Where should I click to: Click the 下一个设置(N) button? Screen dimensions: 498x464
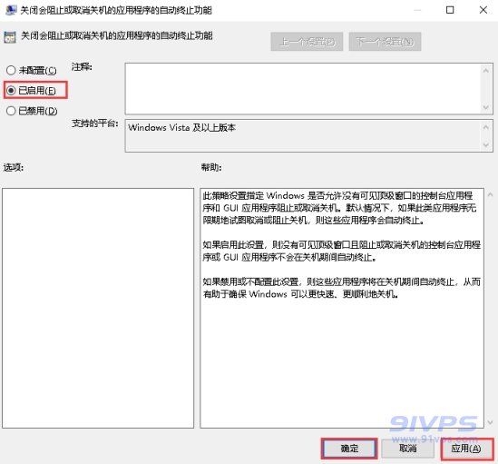(385, 42)
